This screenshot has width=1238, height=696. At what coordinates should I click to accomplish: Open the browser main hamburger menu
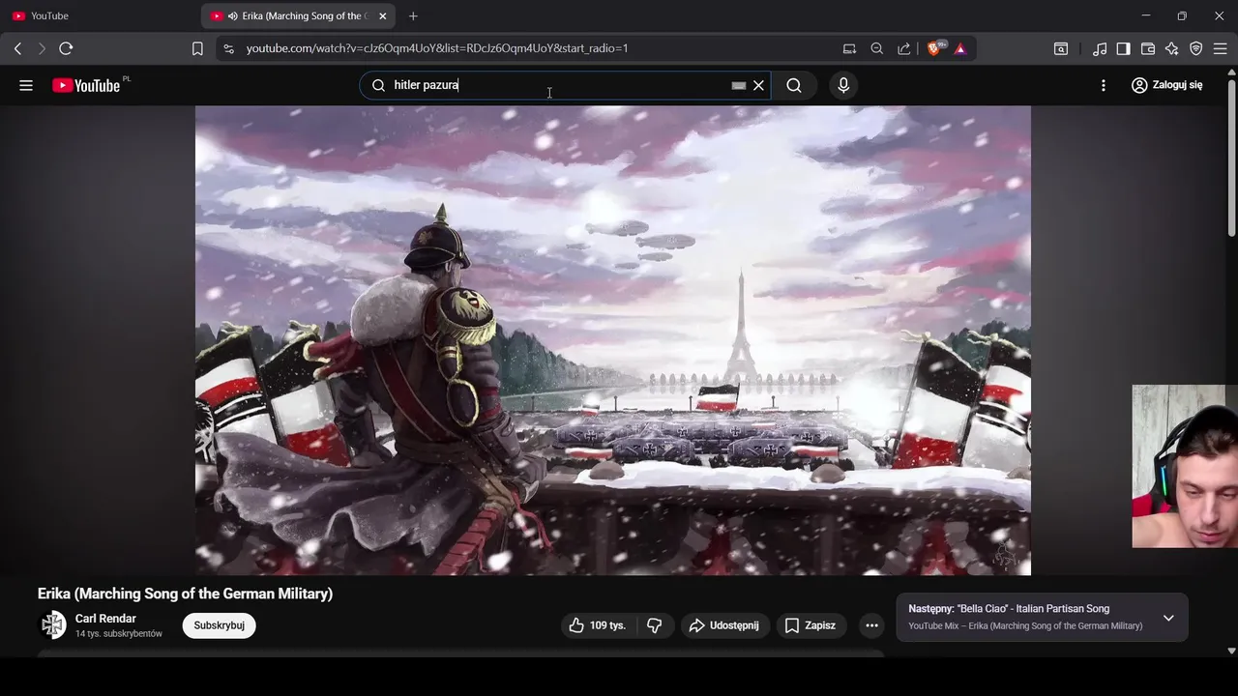[1221, 48]
